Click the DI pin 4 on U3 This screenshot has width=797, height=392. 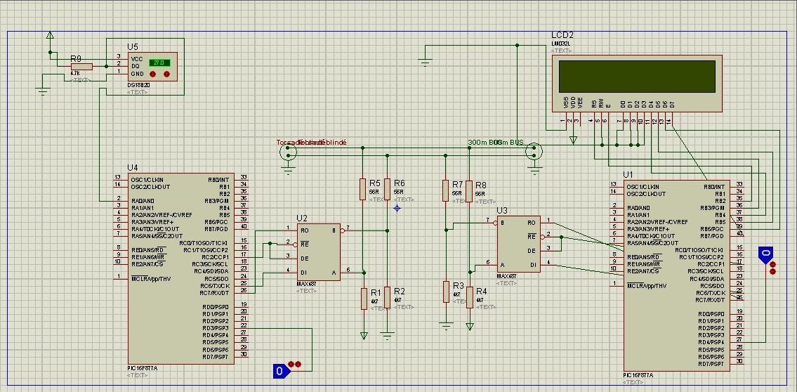[549, 264]
